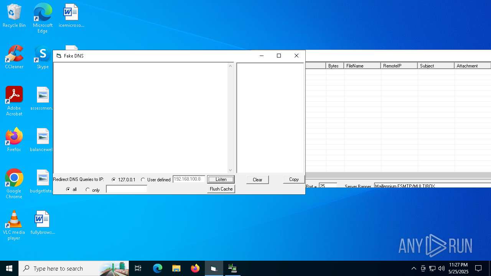Click the 'only' domain filter text box

[x=127, y=189]
